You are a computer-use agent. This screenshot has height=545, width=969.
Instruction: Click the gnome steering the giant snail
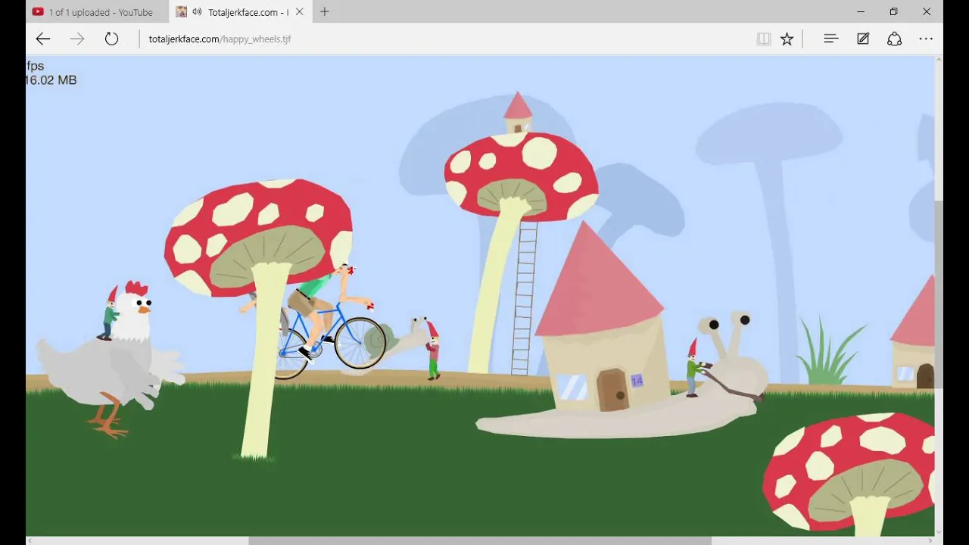click(694, 368)
